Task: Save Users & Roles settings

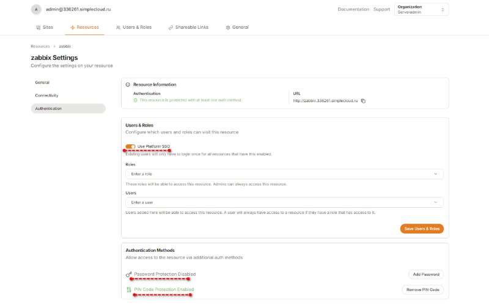Action: tap(422, 229)
